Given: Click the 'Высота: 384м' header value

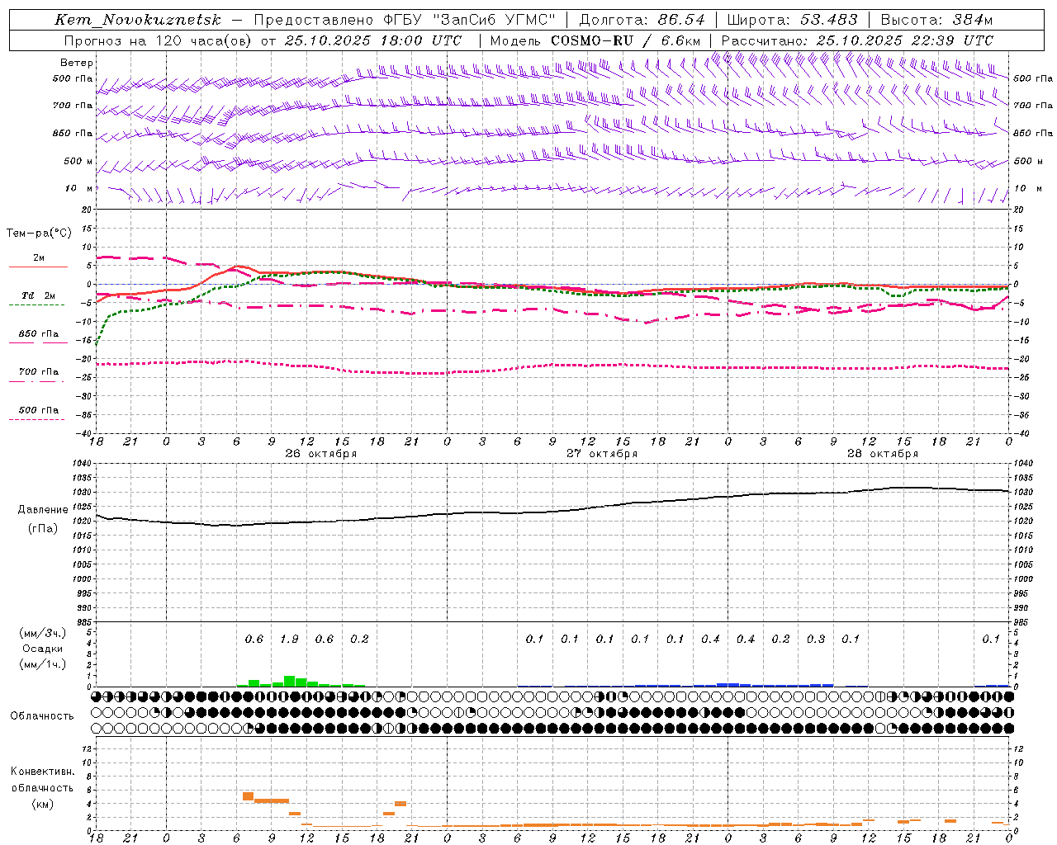Looking at the screenshot, I should [x=936, y=20].
